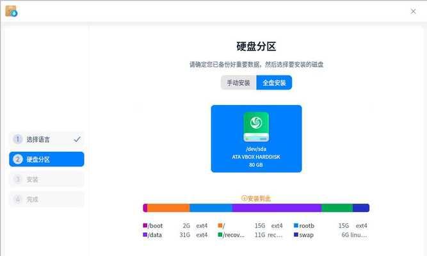Close the installer window

click(413, 11)
